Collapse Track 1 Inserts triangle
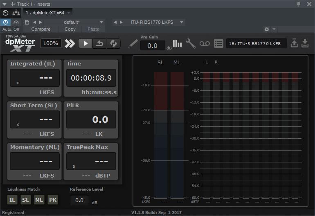Image resolution: width=315 pixels, height=216 pixels. (x=4, y=4)
